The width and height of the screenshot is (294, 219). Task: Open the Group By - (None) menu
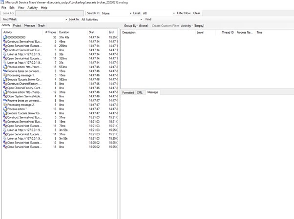[136, 26]
